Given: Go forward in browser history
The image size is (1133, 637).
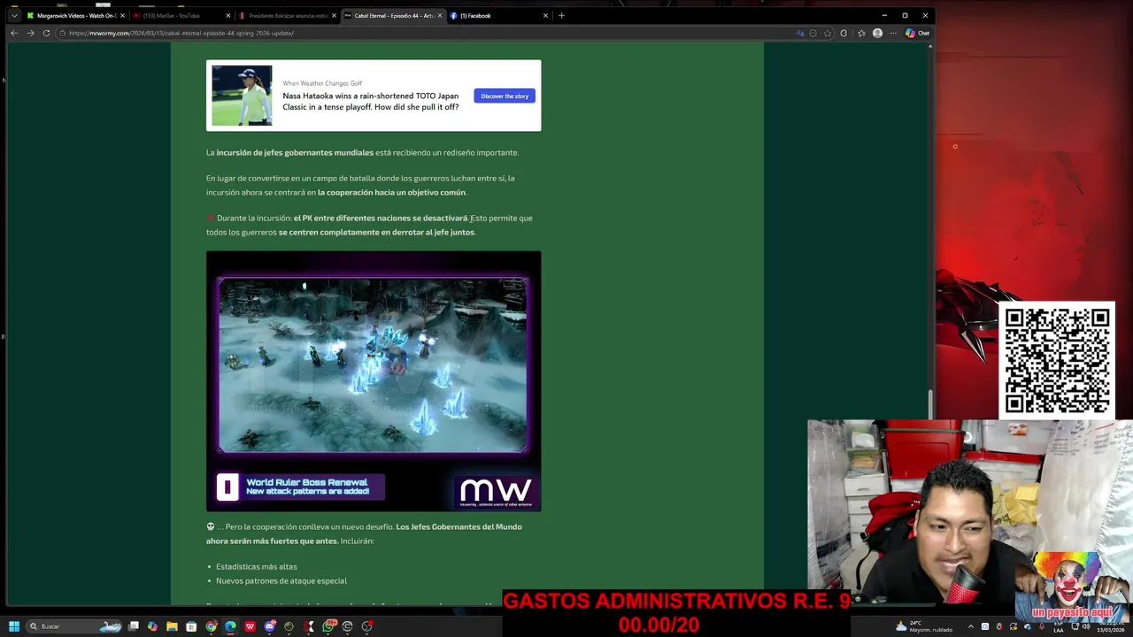Looking at the screenshot, I should [x=30, y=33].
